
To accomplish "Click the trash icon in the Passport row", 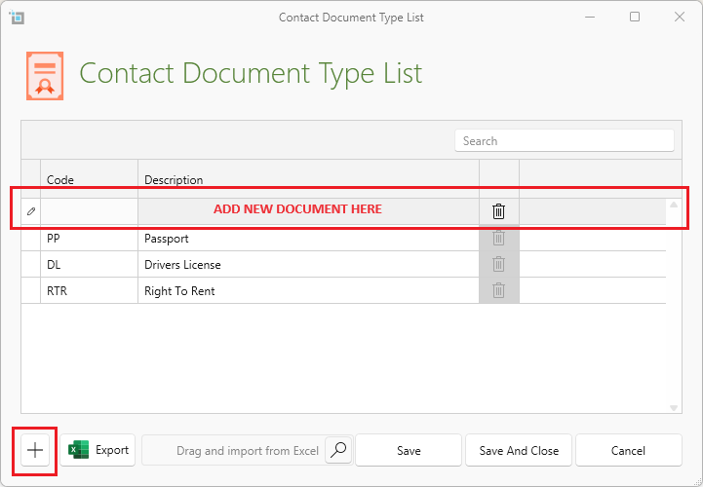I will 498,238.
